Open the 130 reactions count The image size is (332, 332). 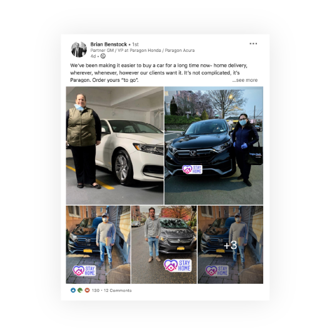[96, 290]
